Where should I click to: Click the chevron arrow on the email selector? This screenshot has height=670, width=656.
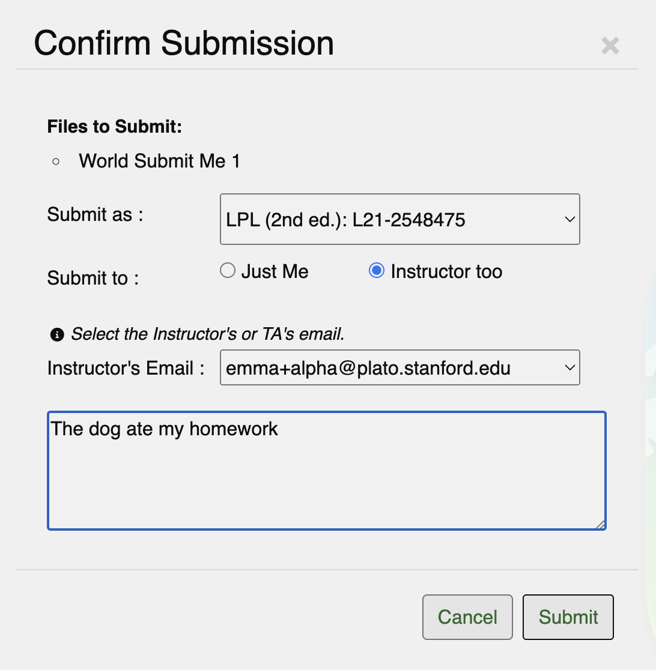[569, 367]
